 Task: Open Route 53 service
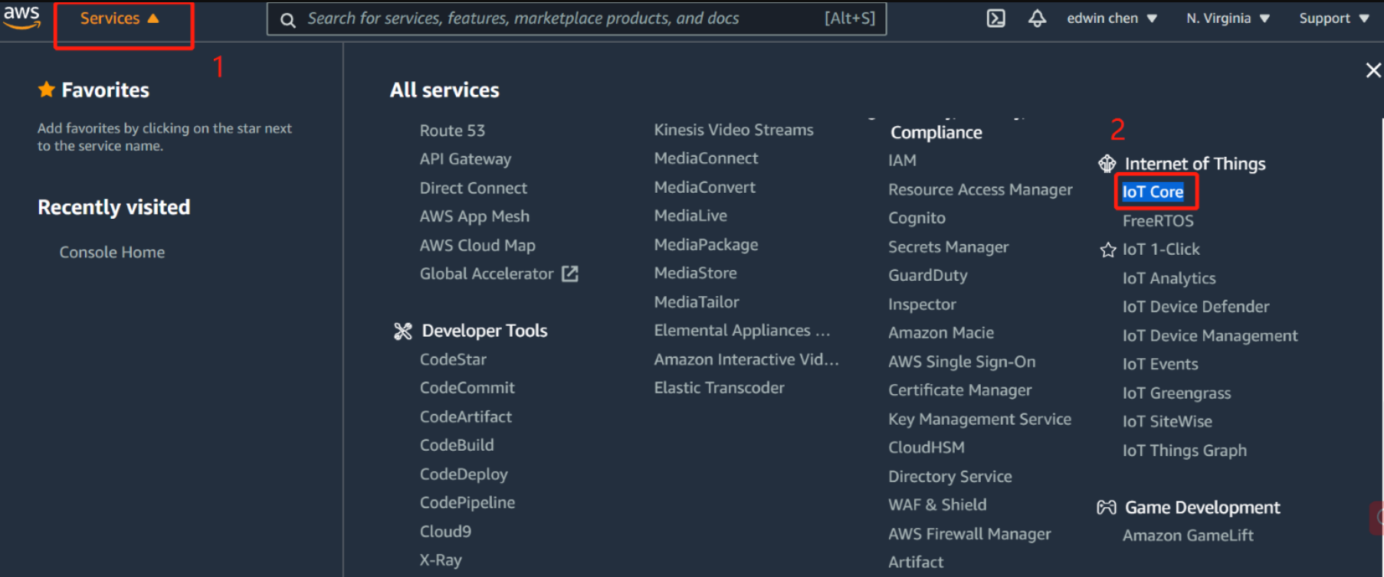coord(452,131)
